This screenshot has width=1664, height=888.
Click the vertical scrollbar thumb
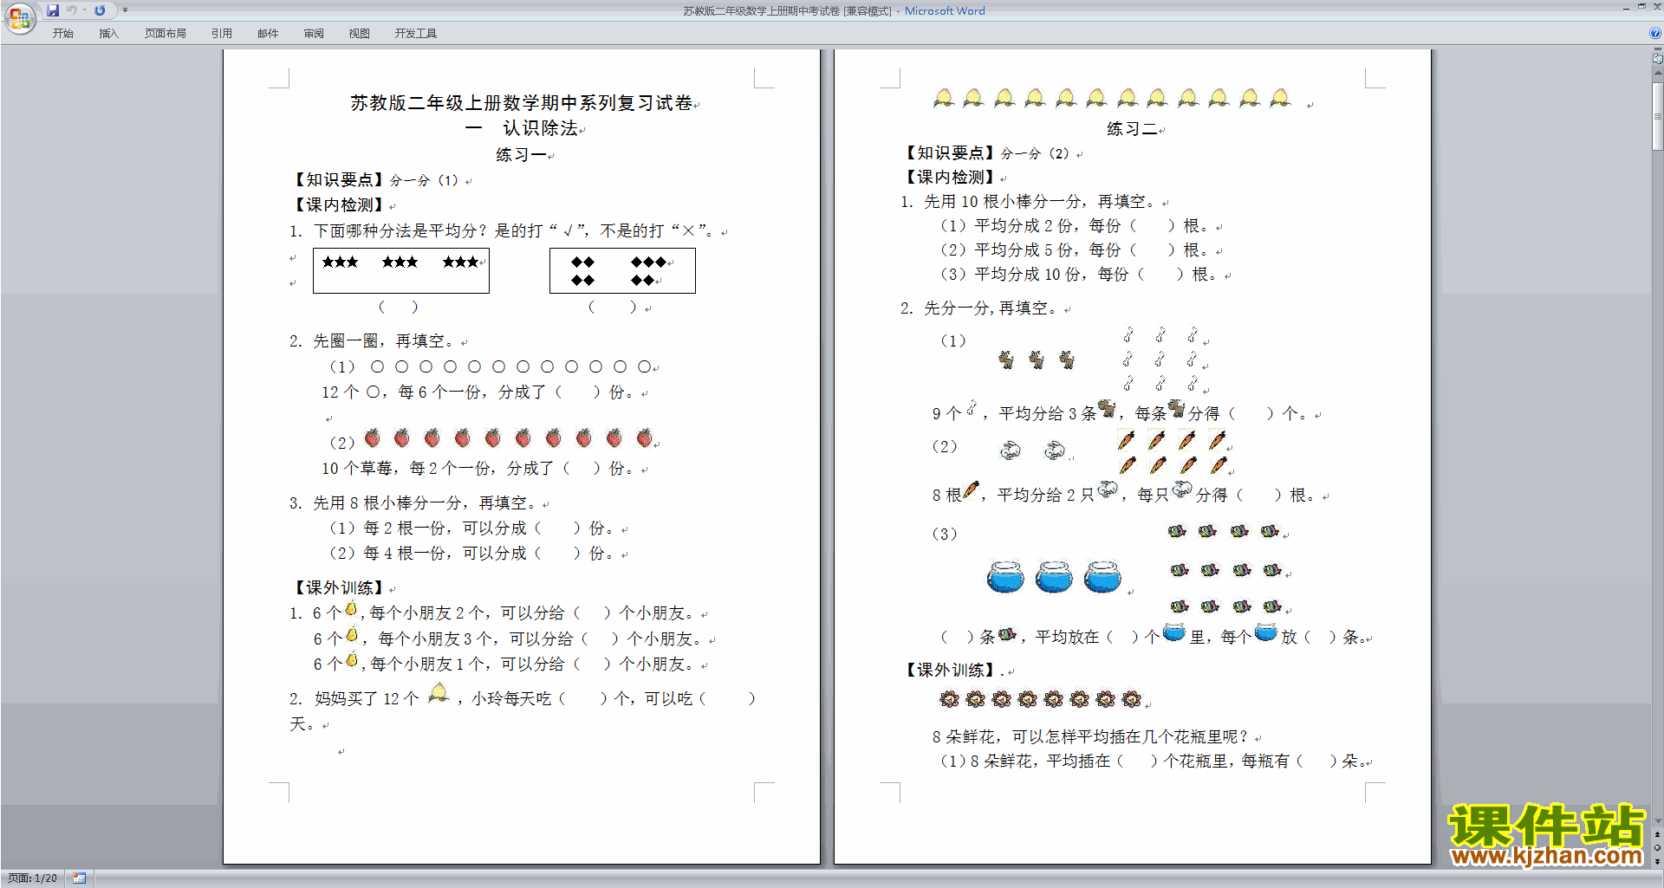pyautogui.click(x=1658, y=117)
